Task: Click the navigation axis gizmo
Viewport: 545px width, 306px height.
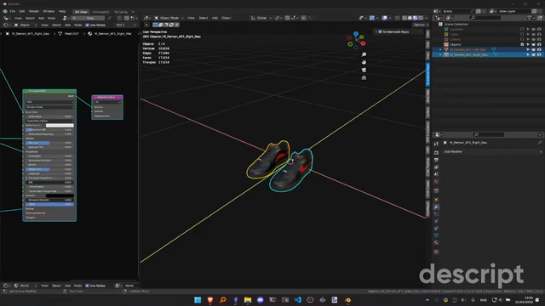Action: tap(356, 40)
